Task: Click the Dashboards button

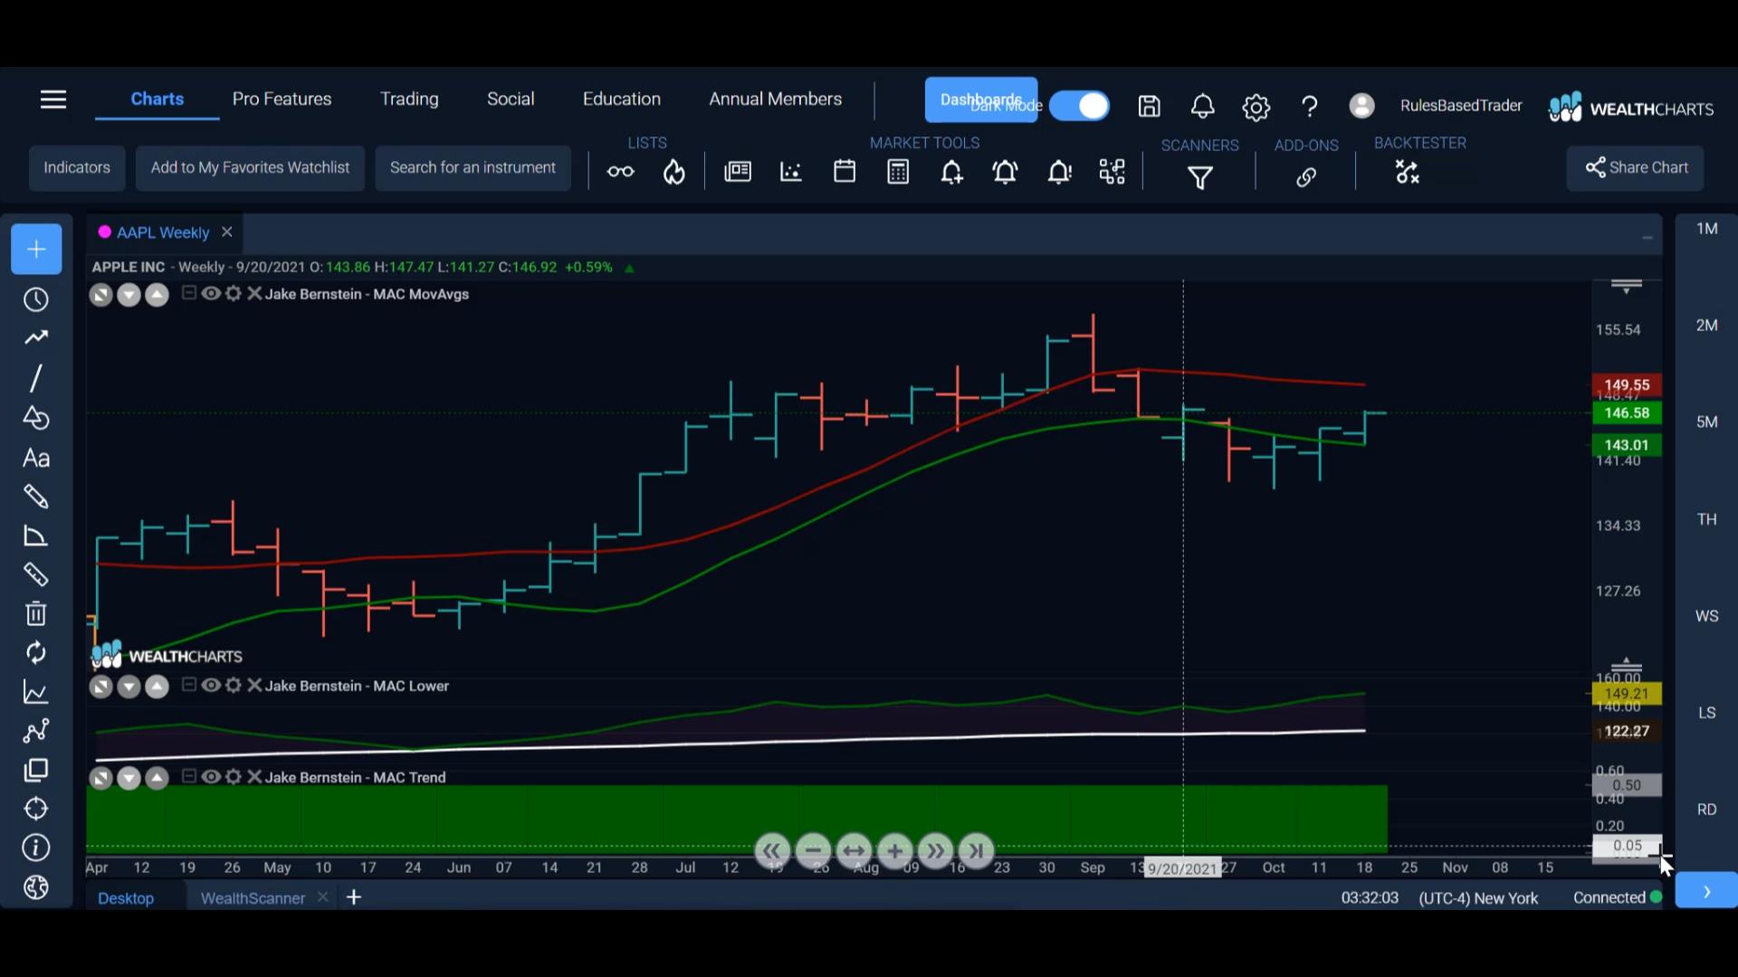Action: point(981,100)
